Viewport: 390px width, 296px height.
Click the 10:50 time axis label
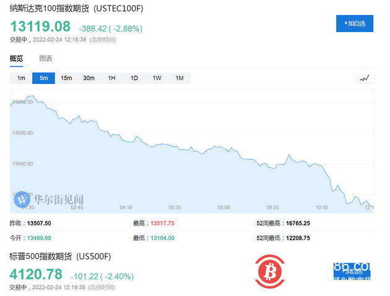[322, 208]
